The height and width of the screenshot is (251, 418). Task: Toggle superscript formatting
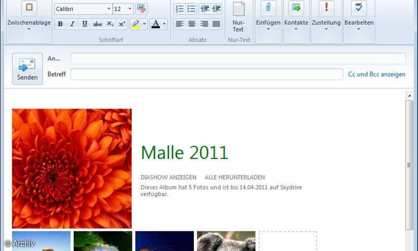point(122,24)
